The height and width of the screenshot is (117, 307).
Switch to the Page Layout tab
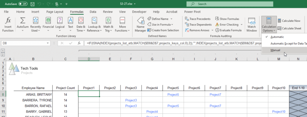pos(55,12)
